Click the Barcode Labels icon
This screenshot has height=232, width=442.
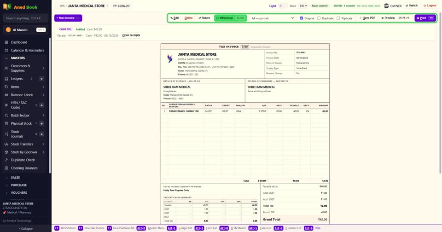(6, 95)
